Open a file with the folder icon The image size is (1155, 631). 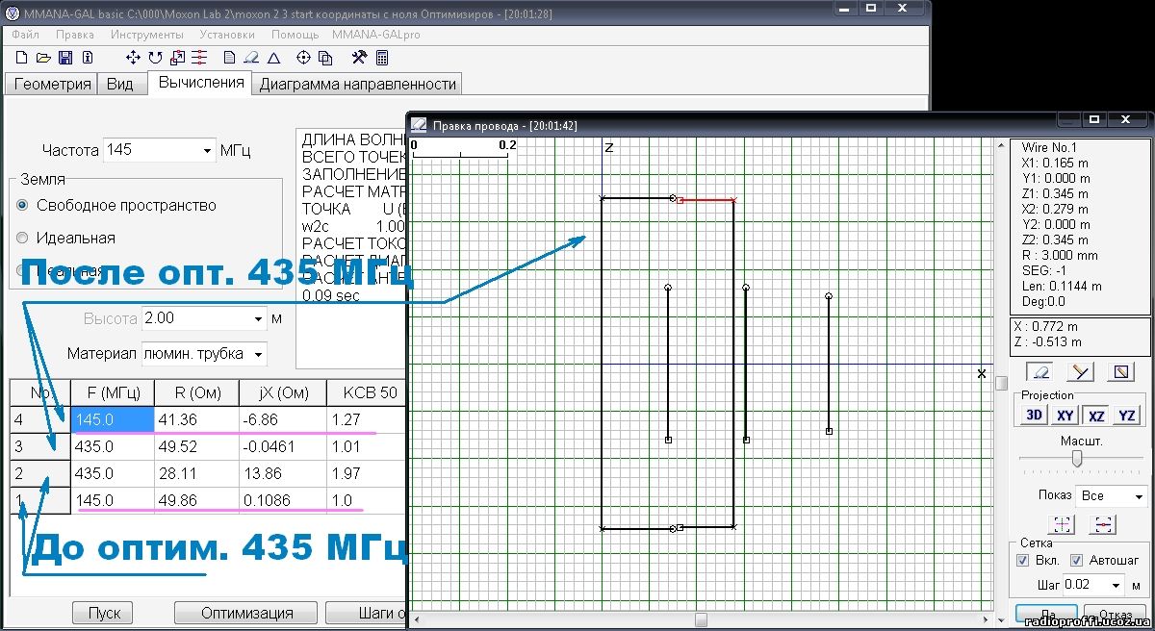point(43,58)
